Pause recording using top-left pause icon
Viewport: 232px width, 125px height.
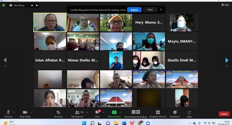(32, 5)
